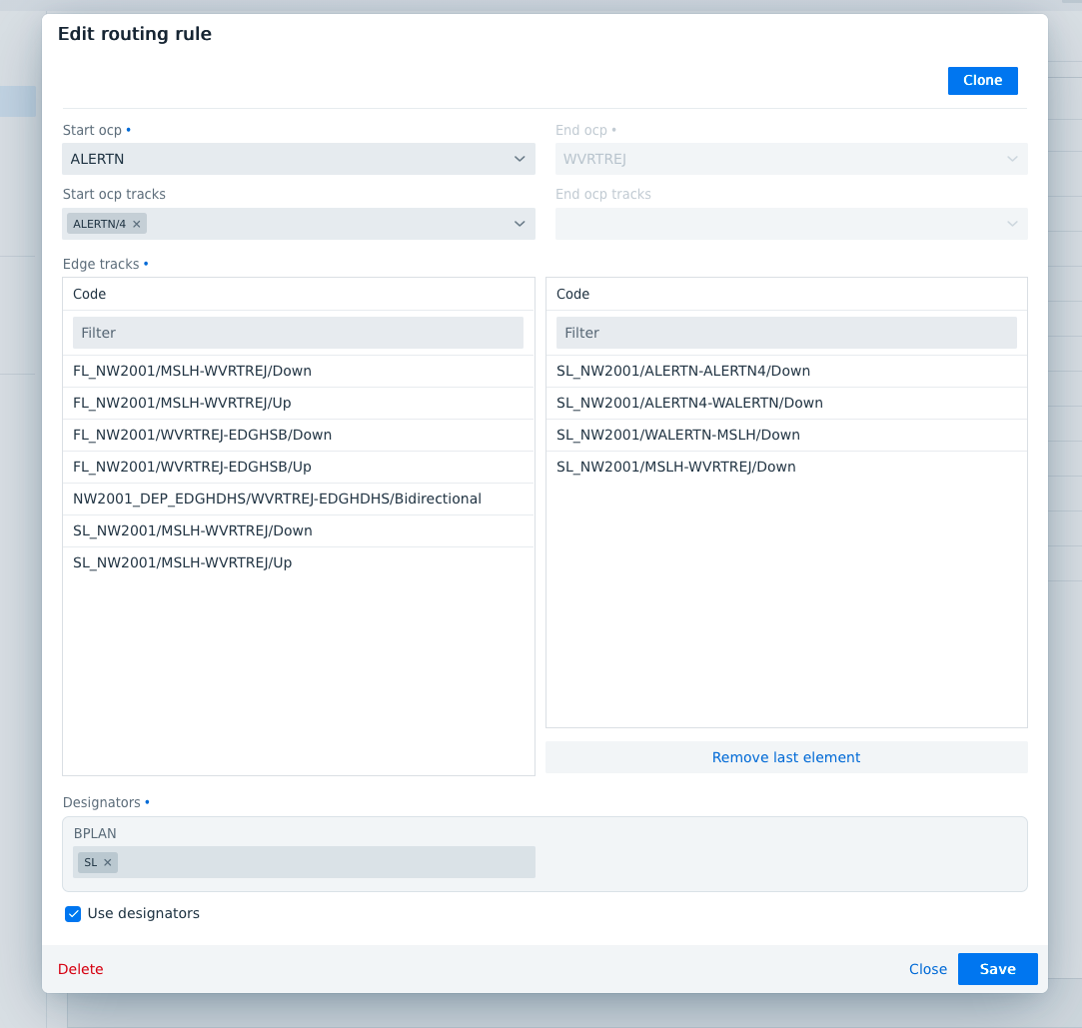Expand the Start ocp dropdown chevron
The height and width of the screenshot is (1028, 1082).
(520, 160)
